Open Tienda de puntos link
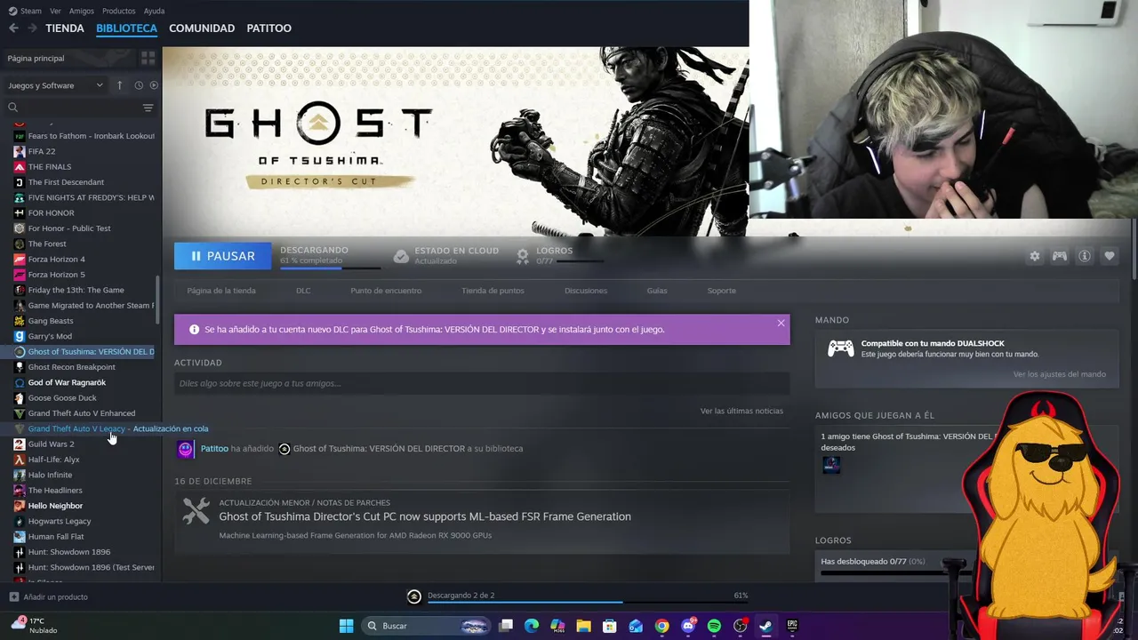Image resolution: width=1138 pixels, height=640 pixels. point(493,291)
